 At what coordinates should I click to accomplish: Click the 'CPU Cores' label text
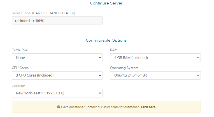coord(20,68)
